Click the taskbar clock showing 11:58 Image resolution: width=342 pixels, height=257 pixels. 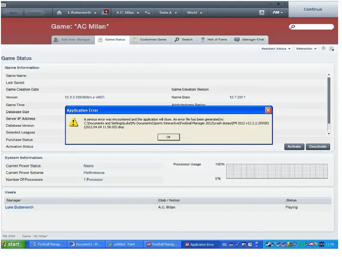point(330,245)
